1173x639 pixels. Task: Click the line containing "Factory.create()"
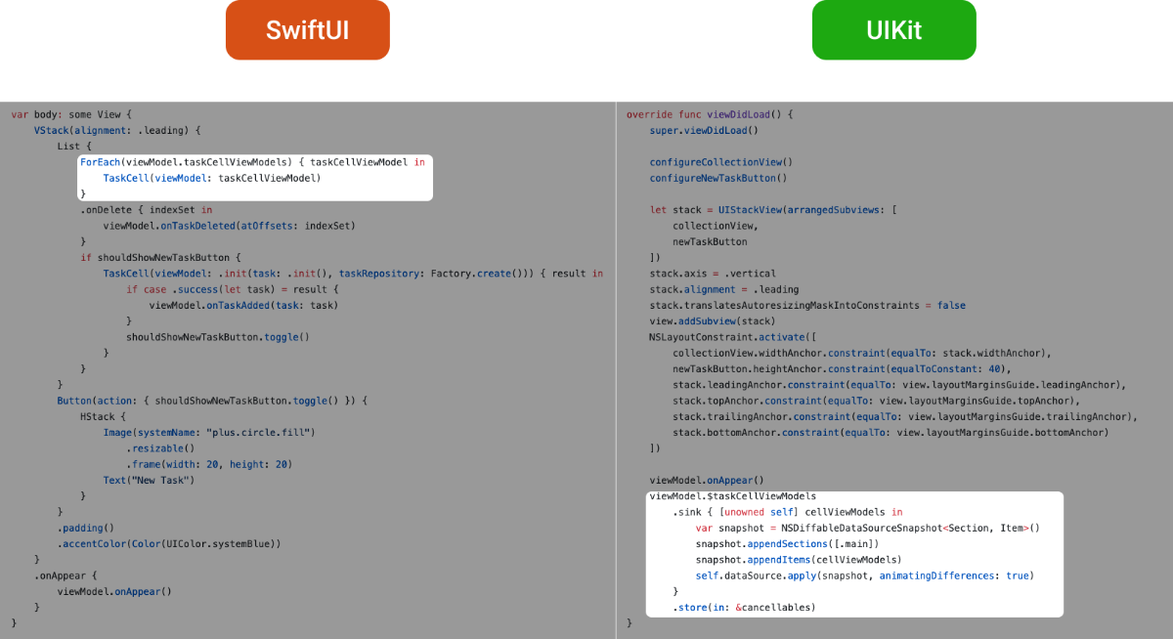353,274
